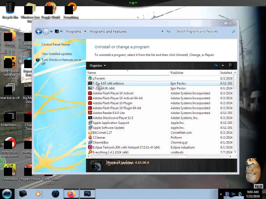Click the media player taskbar icon

(x=39, y=194)
